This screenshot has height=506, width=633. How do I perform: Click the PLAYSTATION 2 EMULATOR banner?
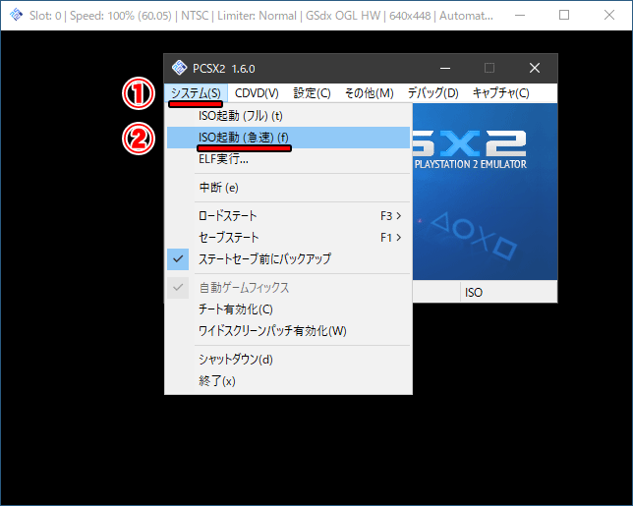click(x=470, y=164)
